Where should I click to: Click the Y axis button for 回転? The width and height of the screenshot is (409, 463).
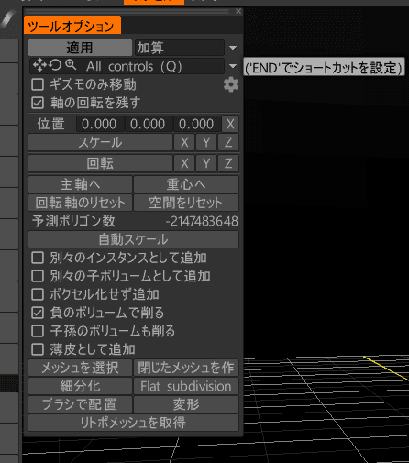(x=206, y=163)
